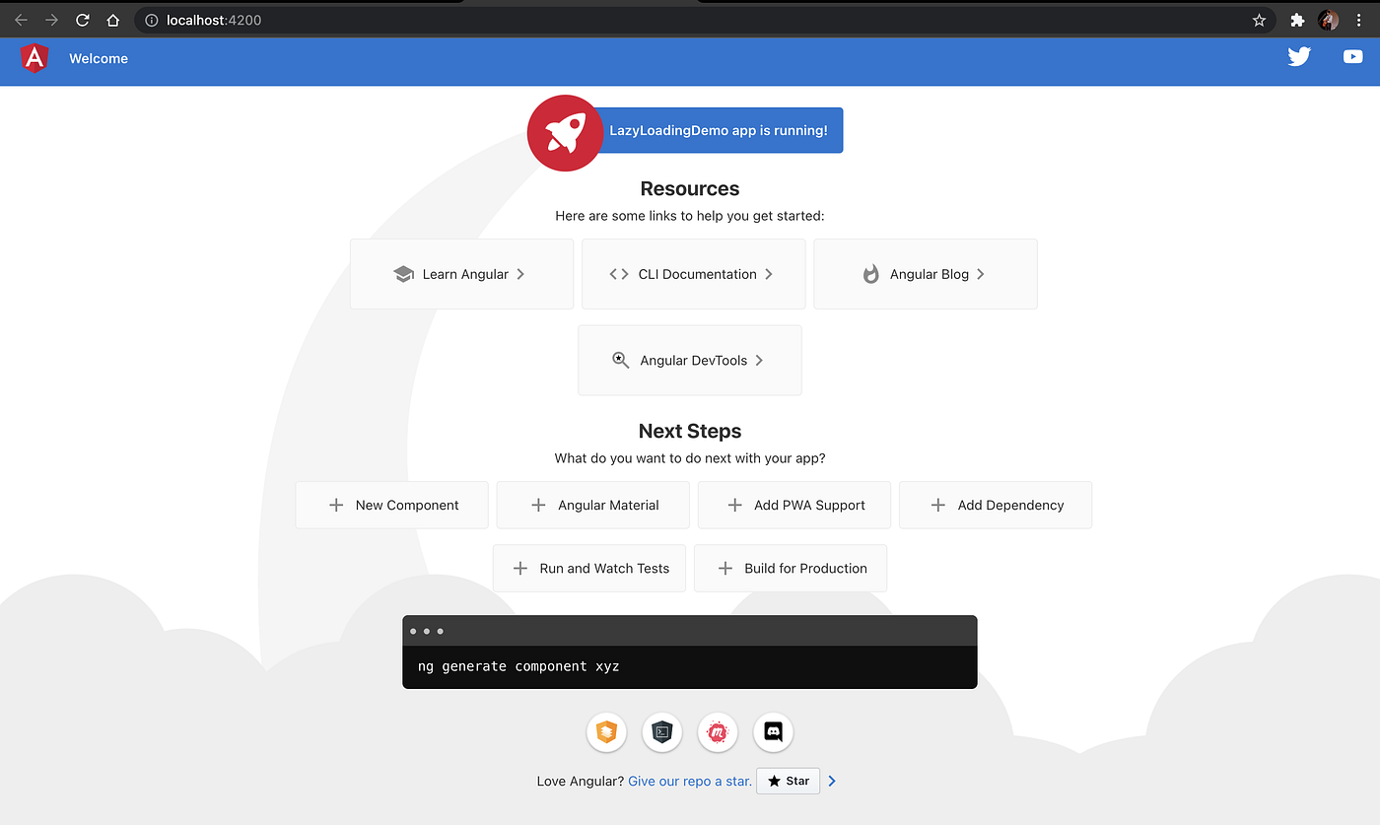Viewport: 1380px width, 825px height.
Task: Click the graduation cap Learn Angular icon
Action: [x=403, y=275]
